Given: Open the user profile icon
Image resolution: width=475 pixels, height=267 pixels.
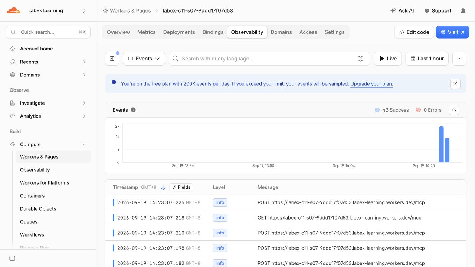Looking at the screenshot, I should [x=463, y=10].
